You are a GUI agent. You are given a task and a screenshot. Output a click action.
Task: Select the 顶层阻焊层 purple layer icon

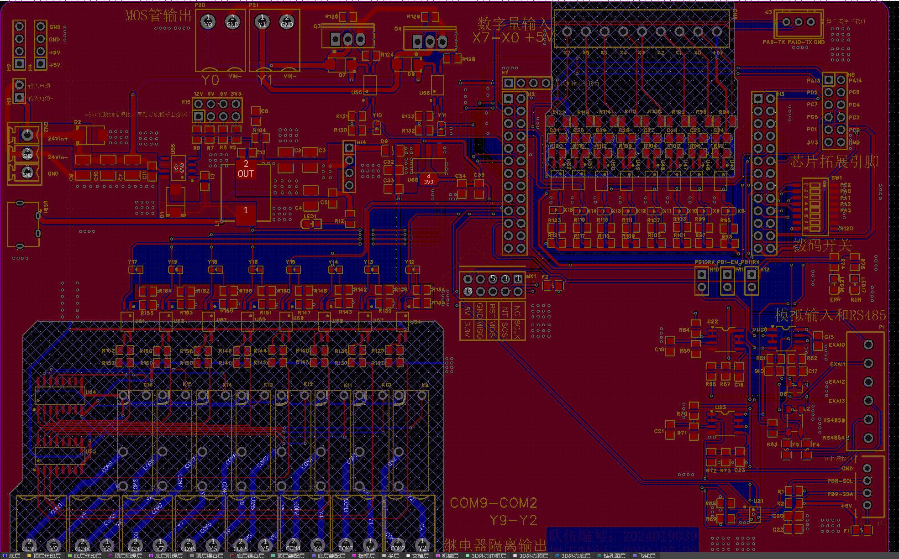tap(110, 556)
